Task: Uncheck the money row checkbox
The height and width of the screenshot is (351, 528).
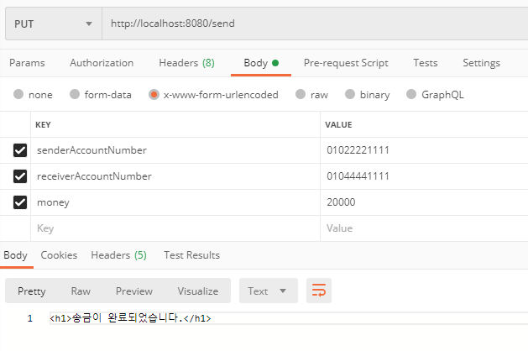Action: [20, 202]
